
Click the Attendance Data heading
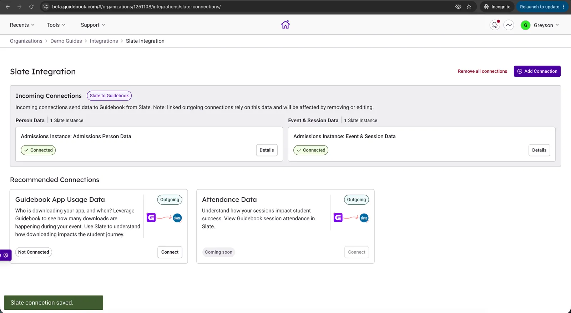[229, 200]
